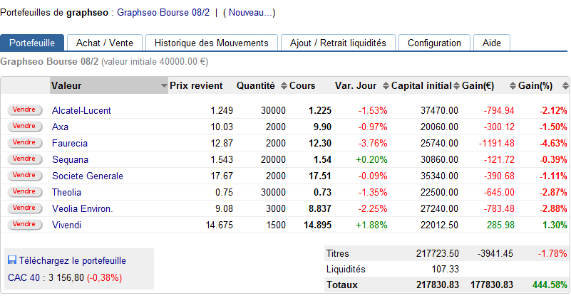Click the Prix revient column header

pyautogui.click(x=196, y=86)
